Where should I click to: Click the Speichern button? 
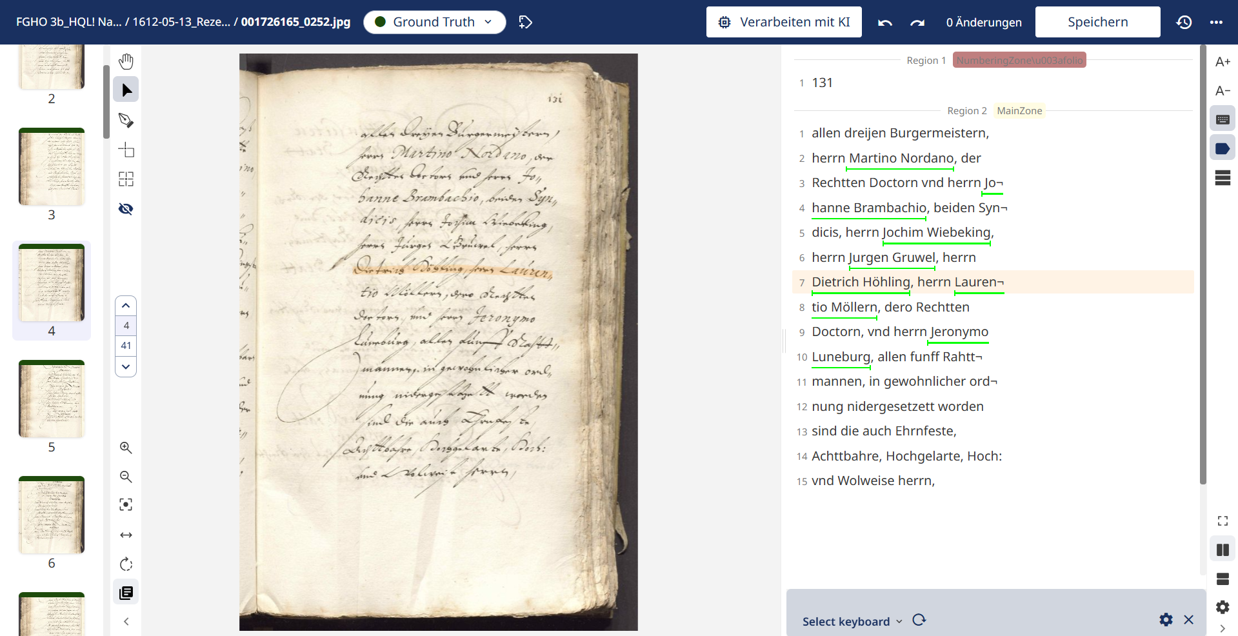[1097, 22]
